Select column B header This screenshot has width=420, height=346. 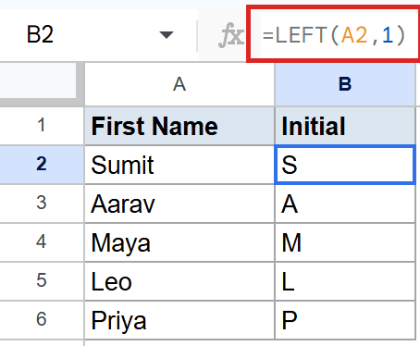pos(345,84)
